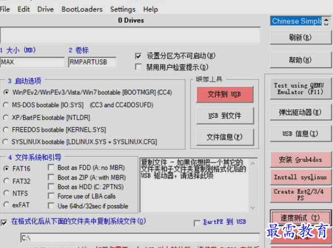Check Force use of LBA calls
Image resolution: width=333 pixels, height=248 pixels.
51,196
